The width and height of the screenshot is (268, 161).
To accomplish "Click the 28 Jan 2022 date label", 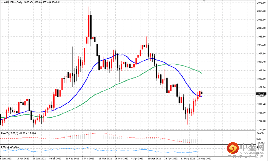I will tap(39, 159).
